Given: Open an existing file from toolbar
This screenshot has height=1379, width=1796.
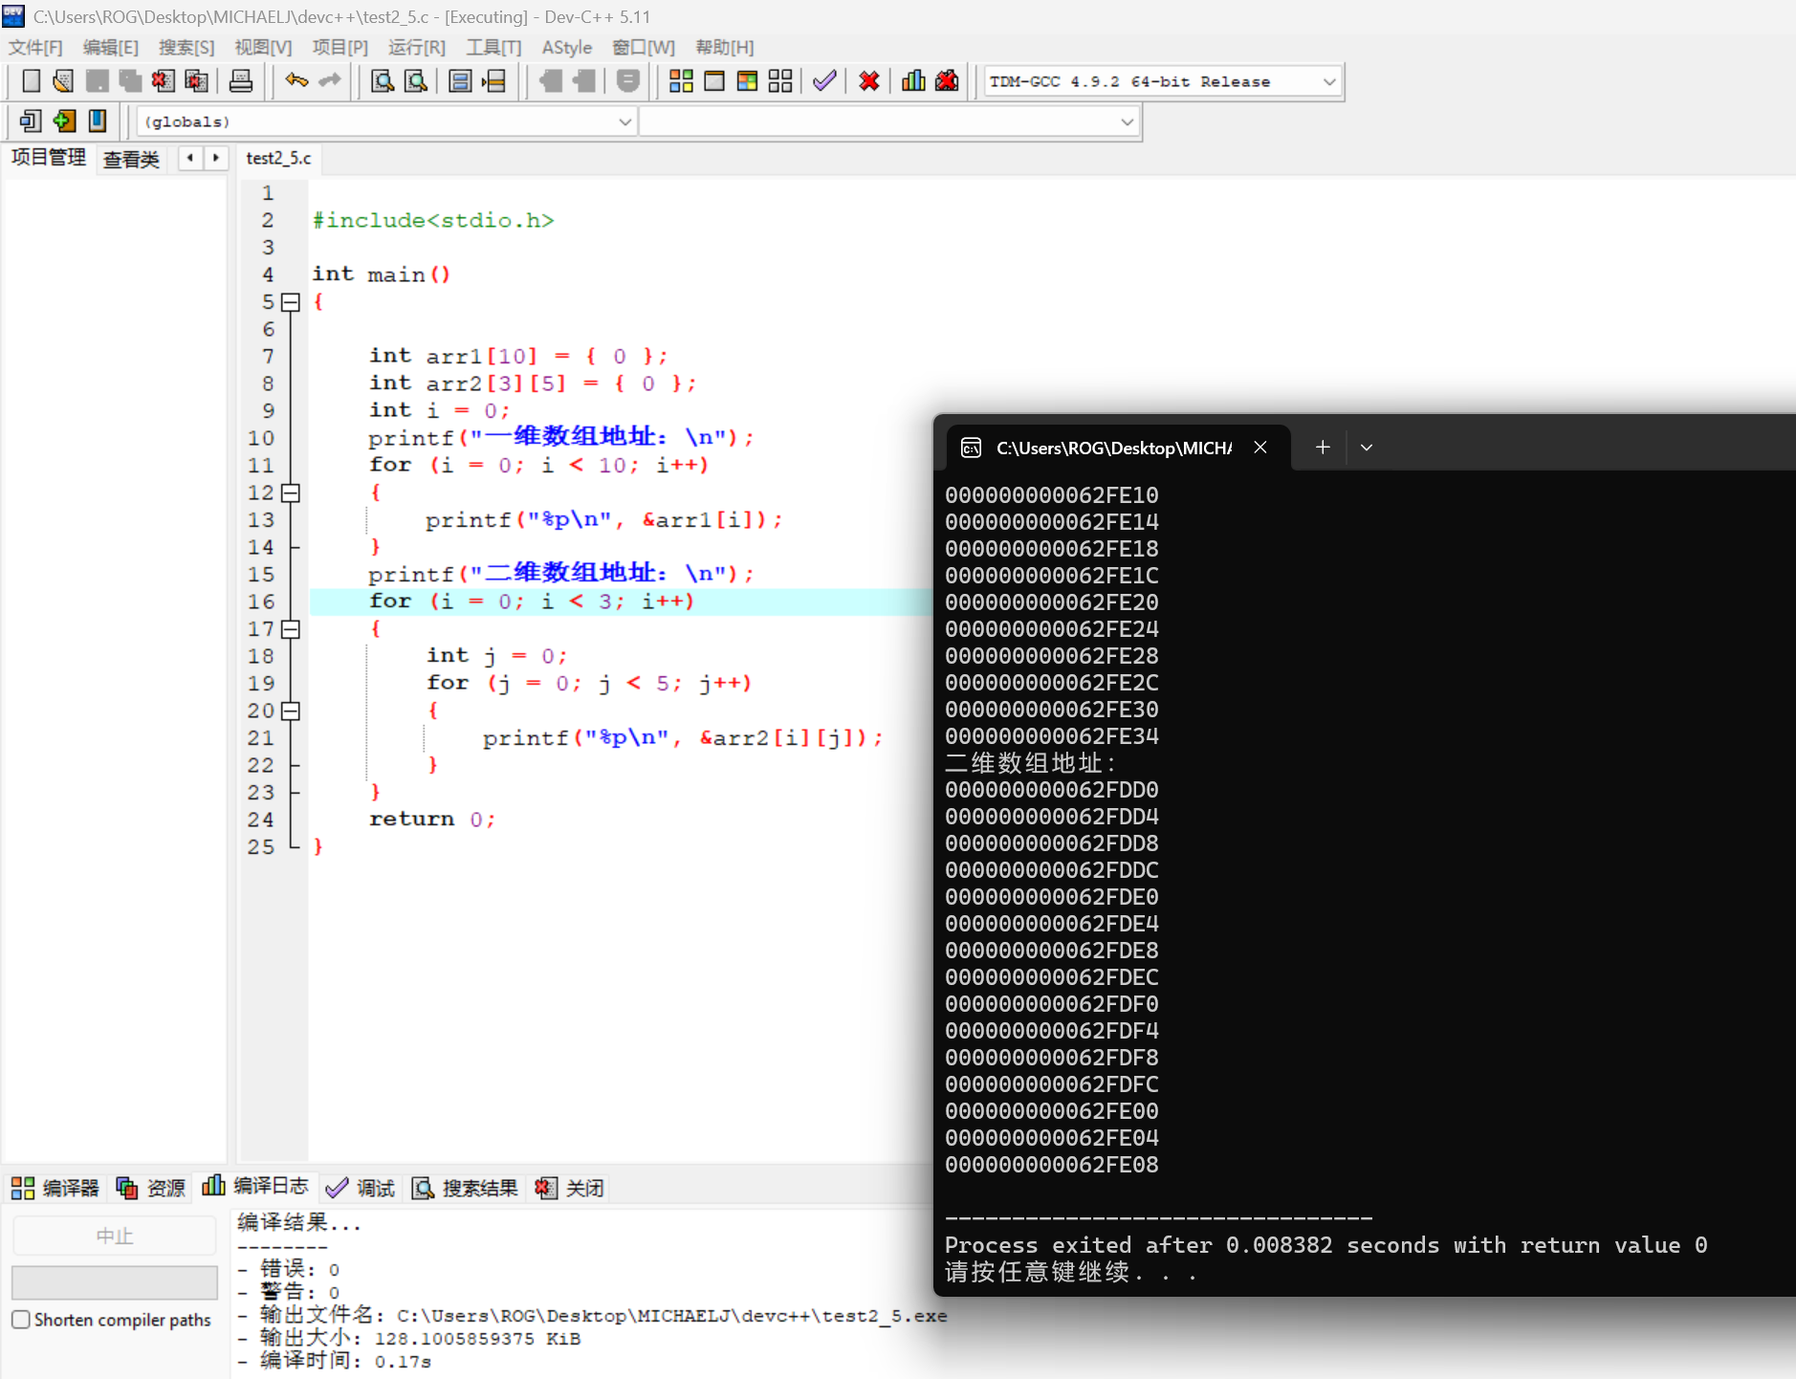Looking at the screenshot, I should click(x=63, y=81).
